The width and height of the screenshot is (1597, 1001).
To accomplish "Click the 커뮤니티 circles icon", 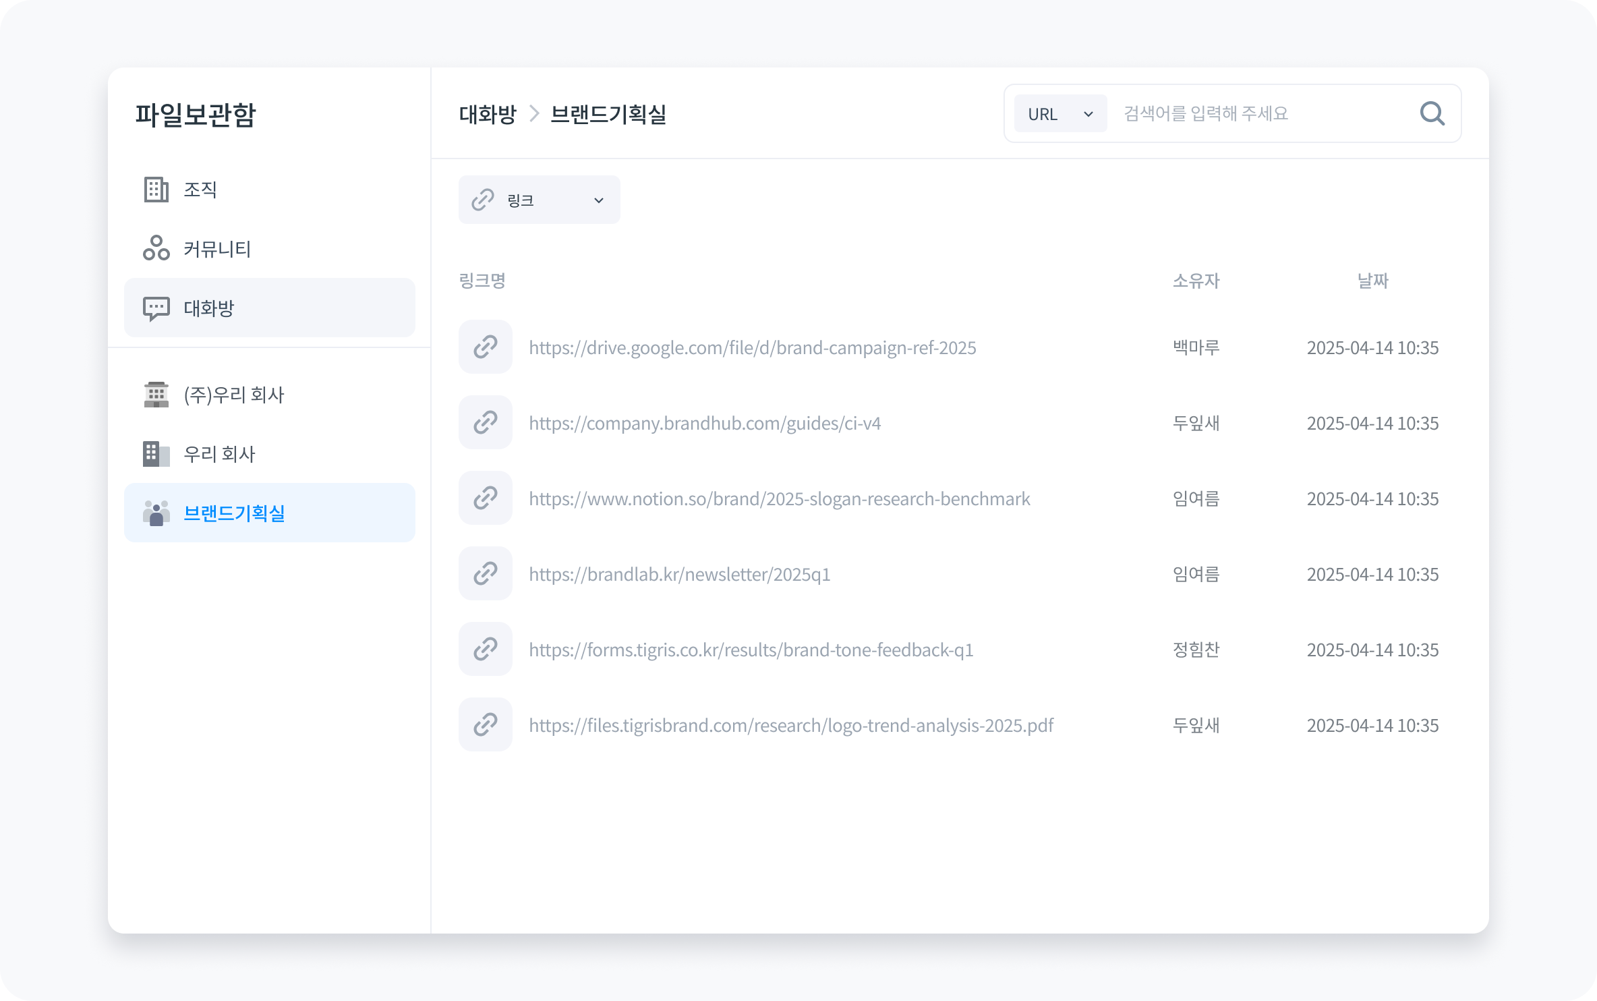I will click(x=156, y=248).
